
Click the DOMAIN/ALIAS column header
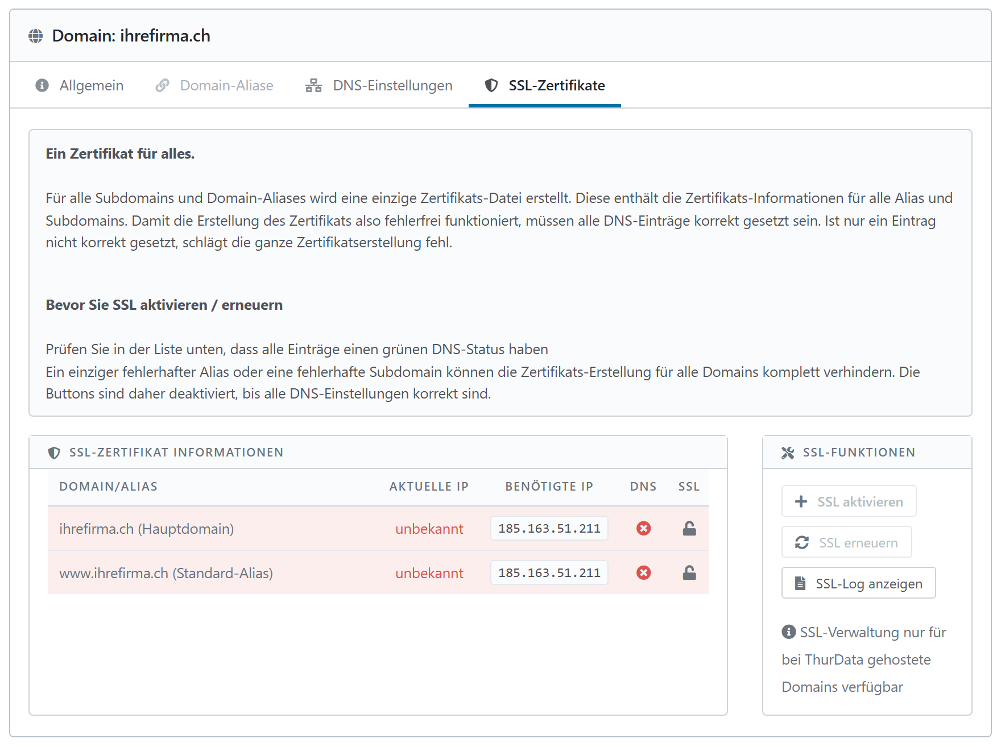tap(109, 487)
